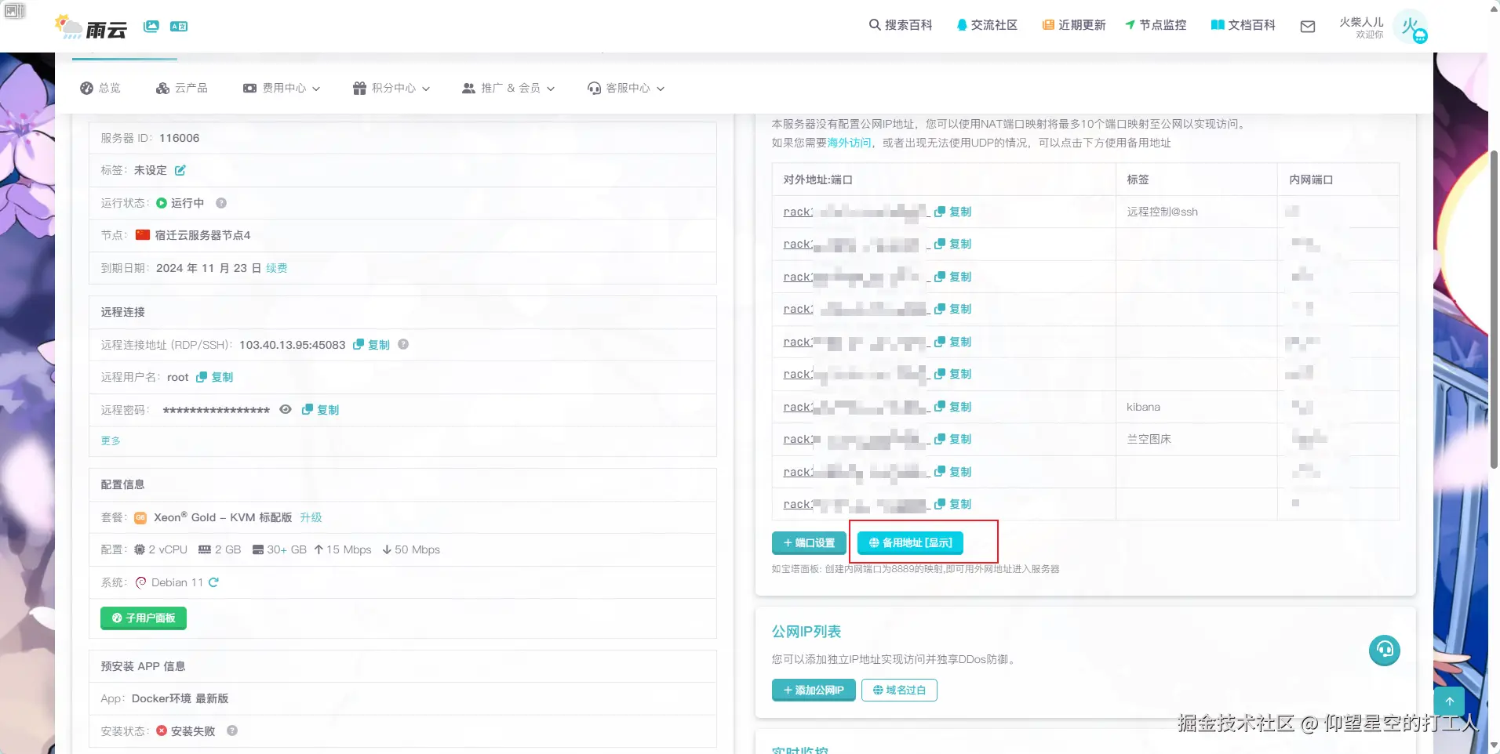Open 搜索百科 search
Screen dimensions: 1500x754
(x=901, y=25)
